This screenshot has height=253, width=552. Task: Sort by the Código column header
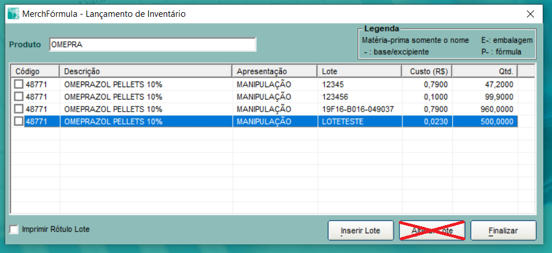pyautogui.click(x=35, y=72)
